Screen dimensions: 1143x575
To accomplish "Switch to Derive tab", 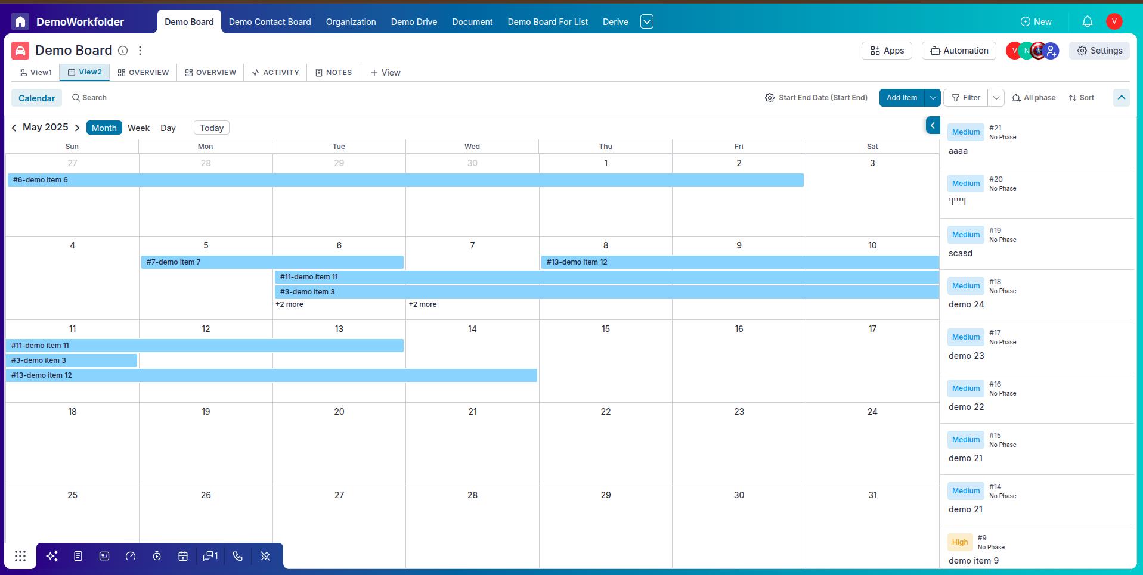I will [x=615, y=22].
